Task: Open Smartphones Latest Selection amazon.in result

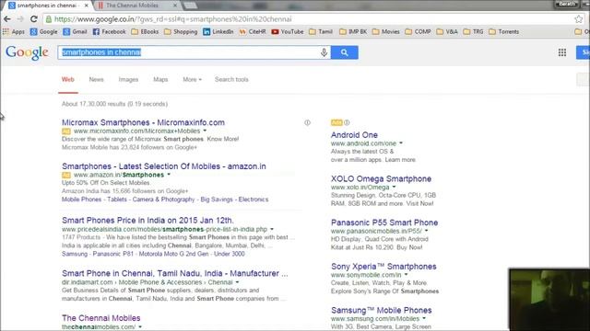Action: coord(164,166)
